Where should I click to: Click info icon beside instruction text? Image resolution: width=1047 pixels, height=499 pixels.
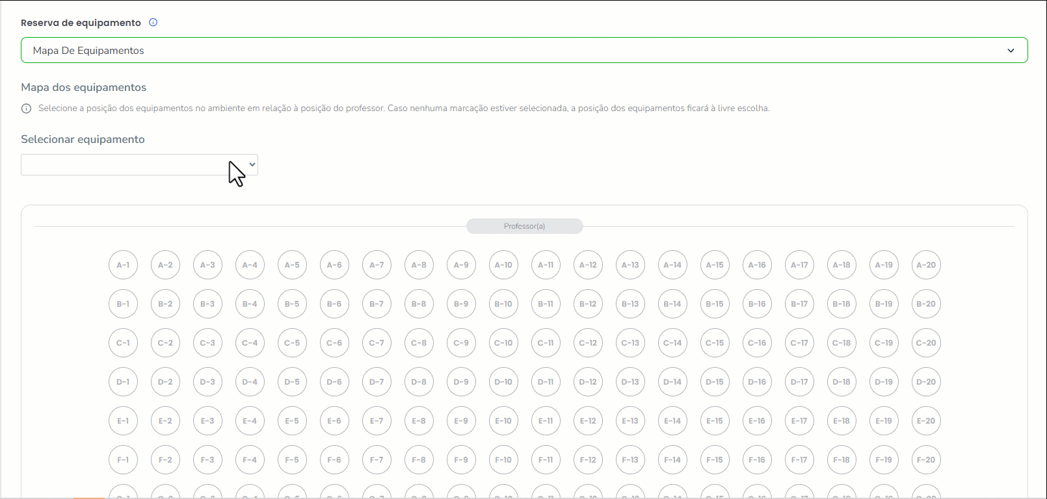click(x=26, y=109)
